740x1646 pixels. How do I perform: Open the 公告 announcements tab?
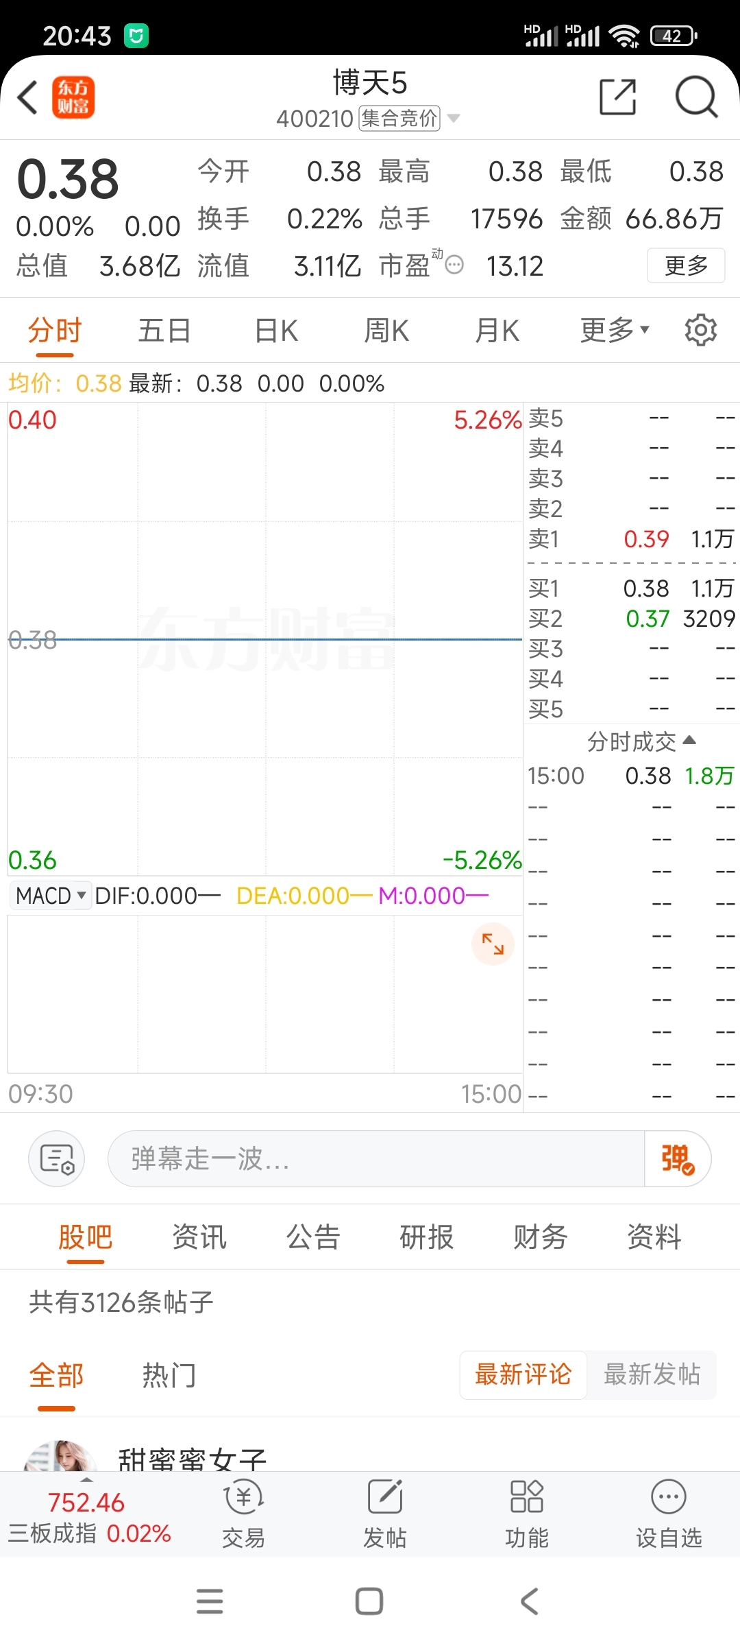[313, 1237]
